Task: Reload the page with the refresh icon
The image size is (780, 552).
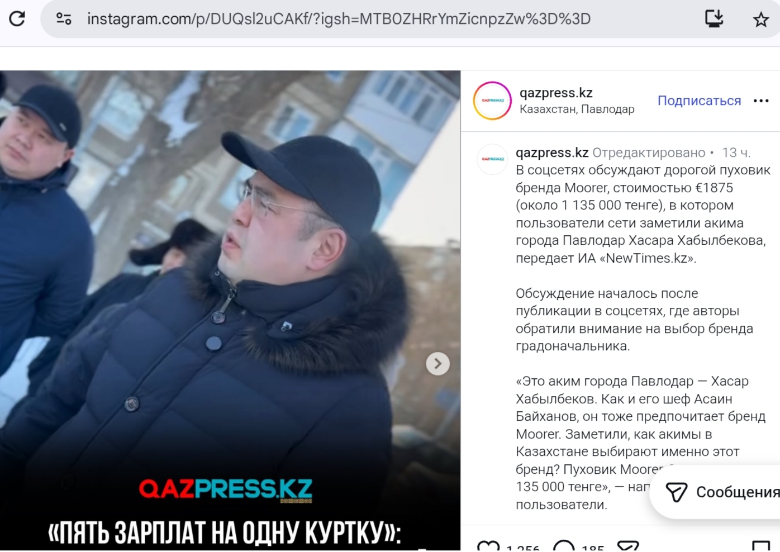Action: click(17, 19)
